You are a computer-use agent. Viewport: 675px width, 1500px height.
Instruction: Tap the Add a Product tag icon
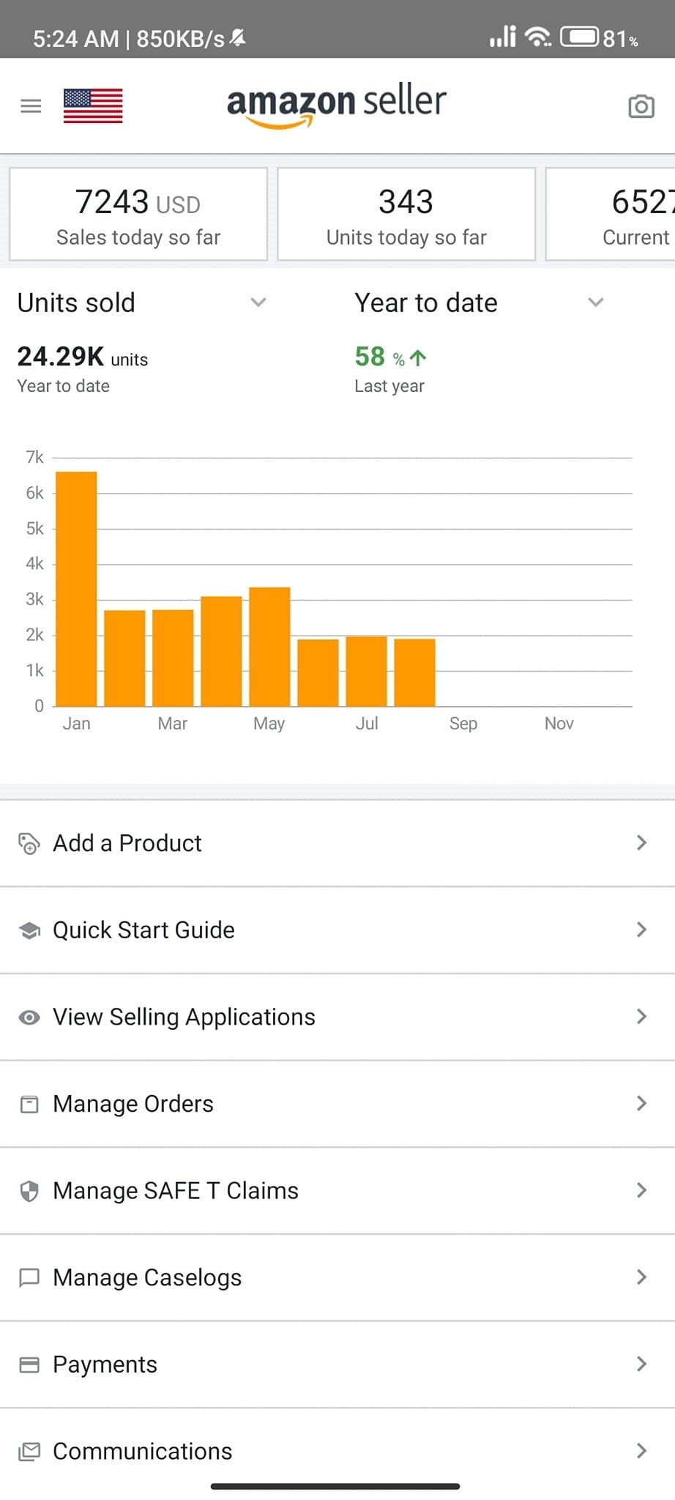(x=29, y=844)
